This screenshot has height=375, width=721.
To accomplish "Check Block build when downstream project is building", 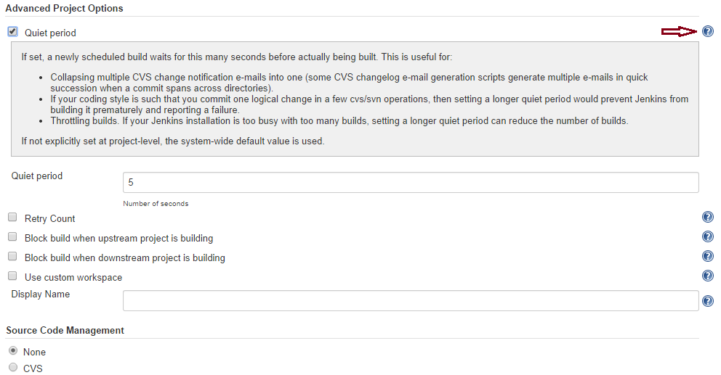I will tap(12, 257).
